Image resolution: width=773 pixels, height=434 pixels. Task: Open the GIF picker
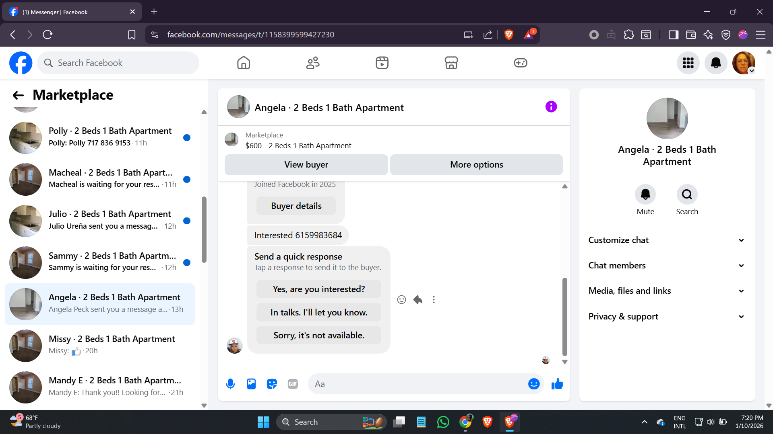tap(293, 384)
